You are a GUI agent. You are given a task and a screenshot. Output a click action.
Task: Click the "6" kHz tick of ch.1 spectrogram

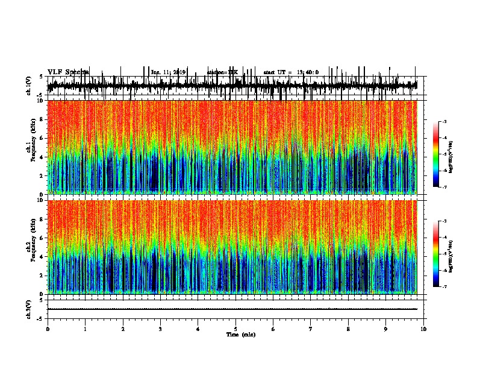[42, 138]
